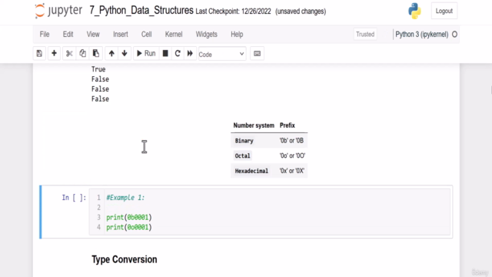Click the Hexadecimal table cell

(251, 171)
